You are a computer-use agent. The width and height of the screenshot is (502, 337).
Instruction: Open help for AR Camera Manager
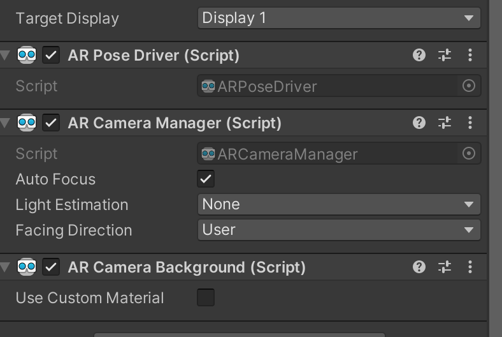(419, 123)
